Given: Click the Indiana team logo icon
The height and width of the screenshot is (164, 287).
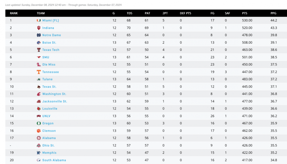Looking at the screenshot, I should point(38,28).
